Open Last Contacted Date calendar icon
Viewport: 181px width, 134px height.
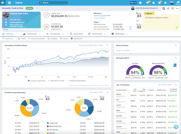[131, 27]
